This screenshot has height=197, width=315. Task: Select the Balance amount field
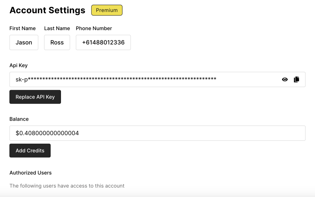[x=157, y=133]
